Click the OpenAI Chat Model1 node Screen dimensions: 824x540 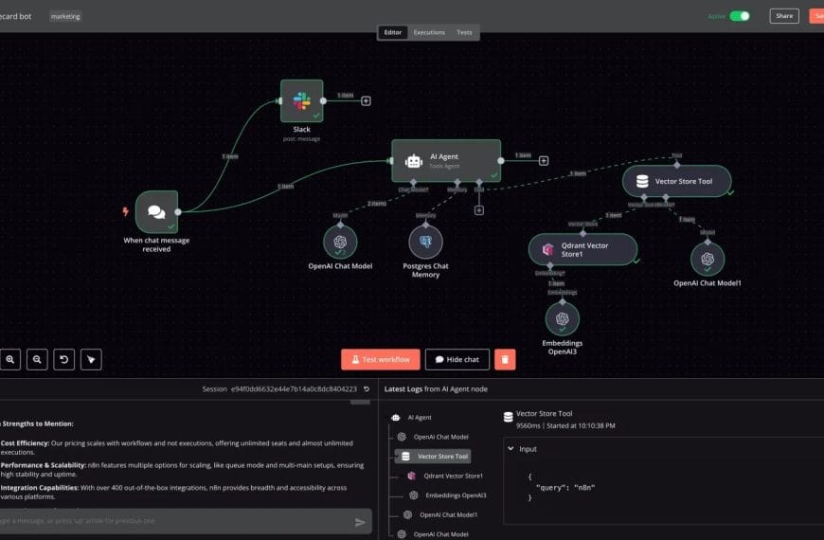tap(708, 260)
